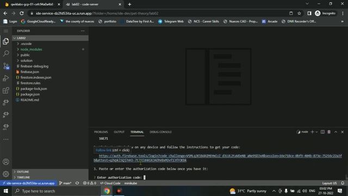The width and height of the screenshot is (348, 196).
Task: Open Chrome from the Windows taskbar
Action: pos(107,191)
